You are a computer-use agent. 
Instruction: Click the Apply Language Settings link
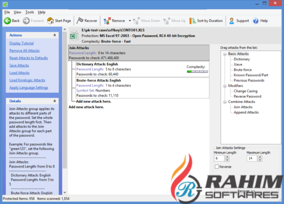click(29, 87)
